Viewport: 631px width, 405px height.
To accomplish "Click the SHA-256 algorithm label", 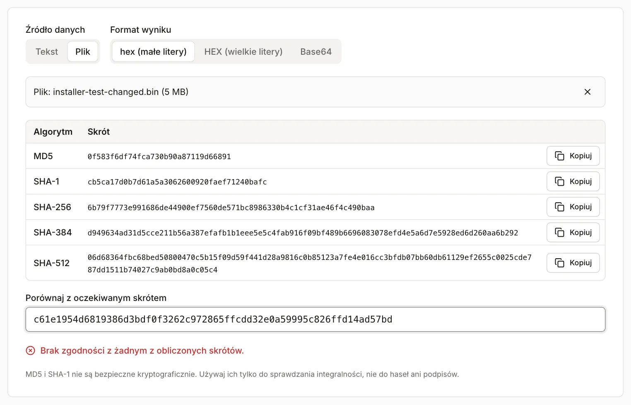I will coord(53,207).
